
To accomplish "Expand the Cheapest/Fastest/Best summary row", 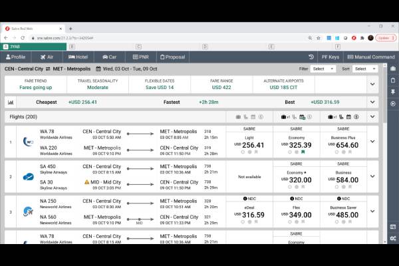I will coord(372,102).
